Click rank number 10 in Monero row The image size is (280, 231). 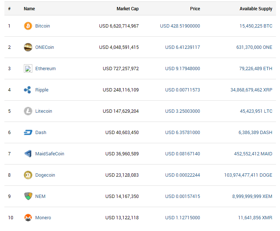(11, 218)
